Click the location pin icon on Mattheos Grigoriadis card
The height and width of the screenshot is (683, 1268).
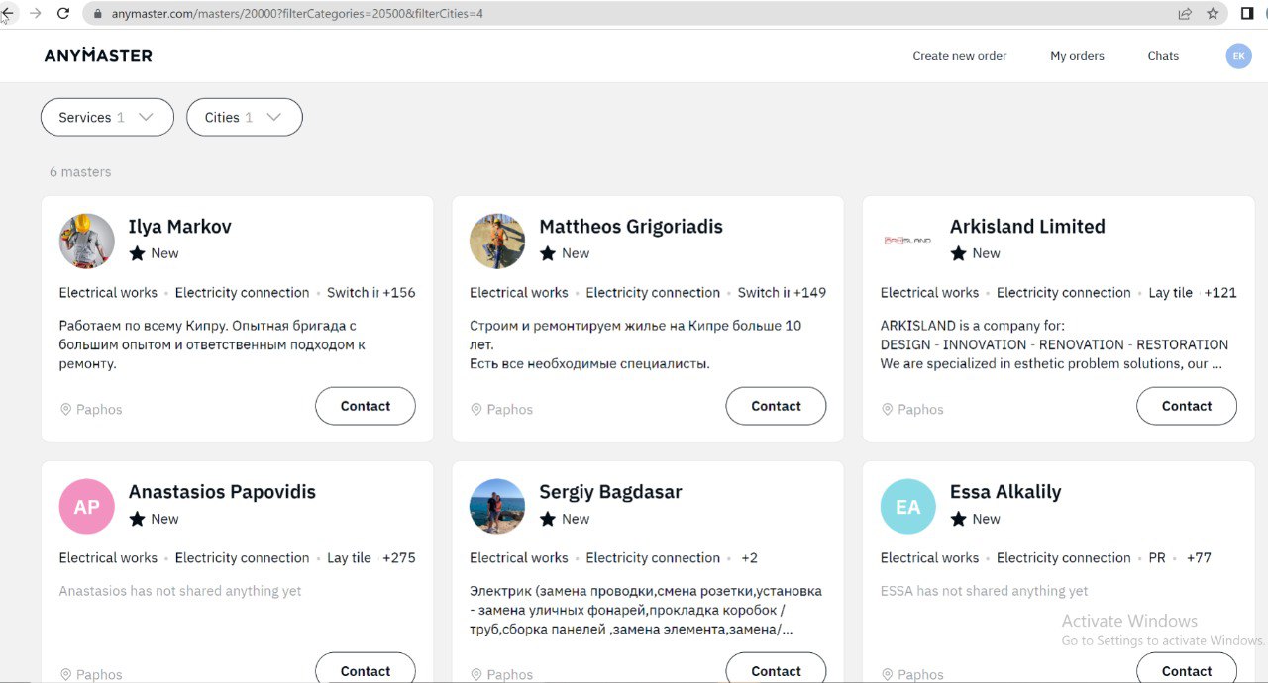pyautogui.click(x=476, y=409)
